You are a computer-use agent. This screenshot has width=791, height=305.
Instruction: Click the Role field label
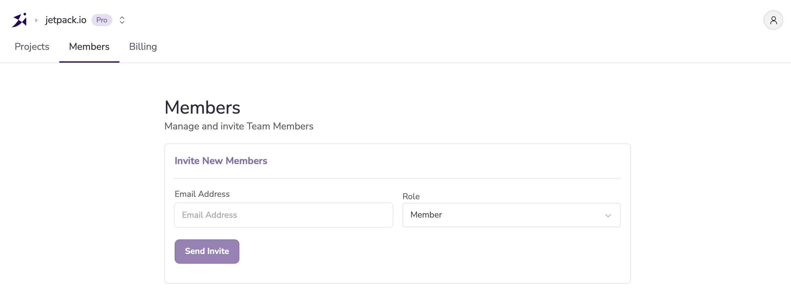(x=411, y=196)
